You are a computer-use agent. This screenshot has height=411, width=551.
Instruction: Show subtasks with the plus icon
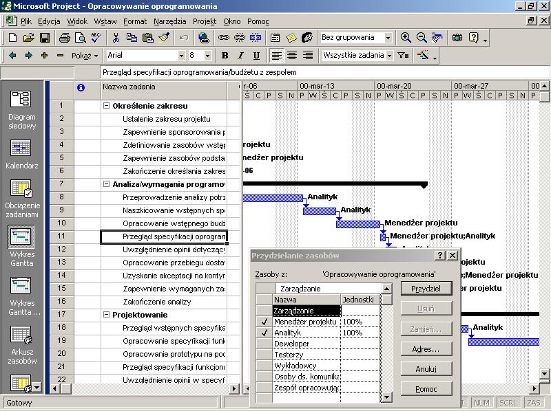click(44, 56)
